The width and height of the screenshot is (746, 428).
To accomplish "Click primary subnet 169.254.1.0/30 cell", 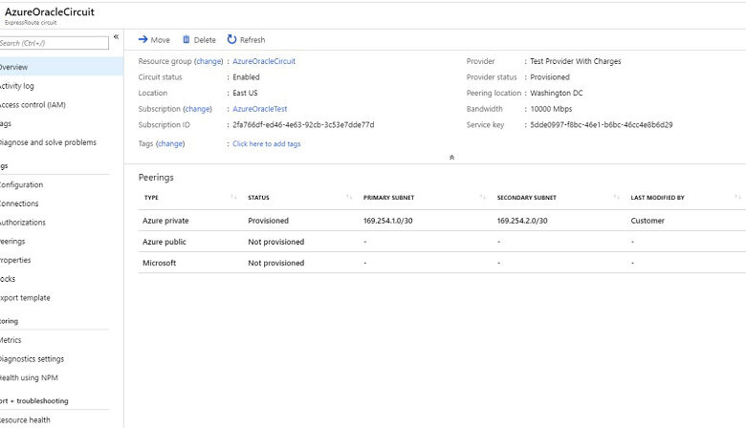I will point(387,221).
